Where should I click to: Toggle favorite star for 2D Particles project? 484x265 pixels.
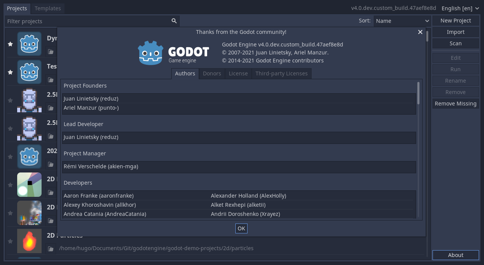(x=10, y=241)
